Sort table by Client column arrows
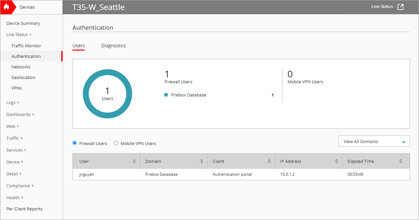The height and width of the screenshot is (220, 419). click(269, 161)
